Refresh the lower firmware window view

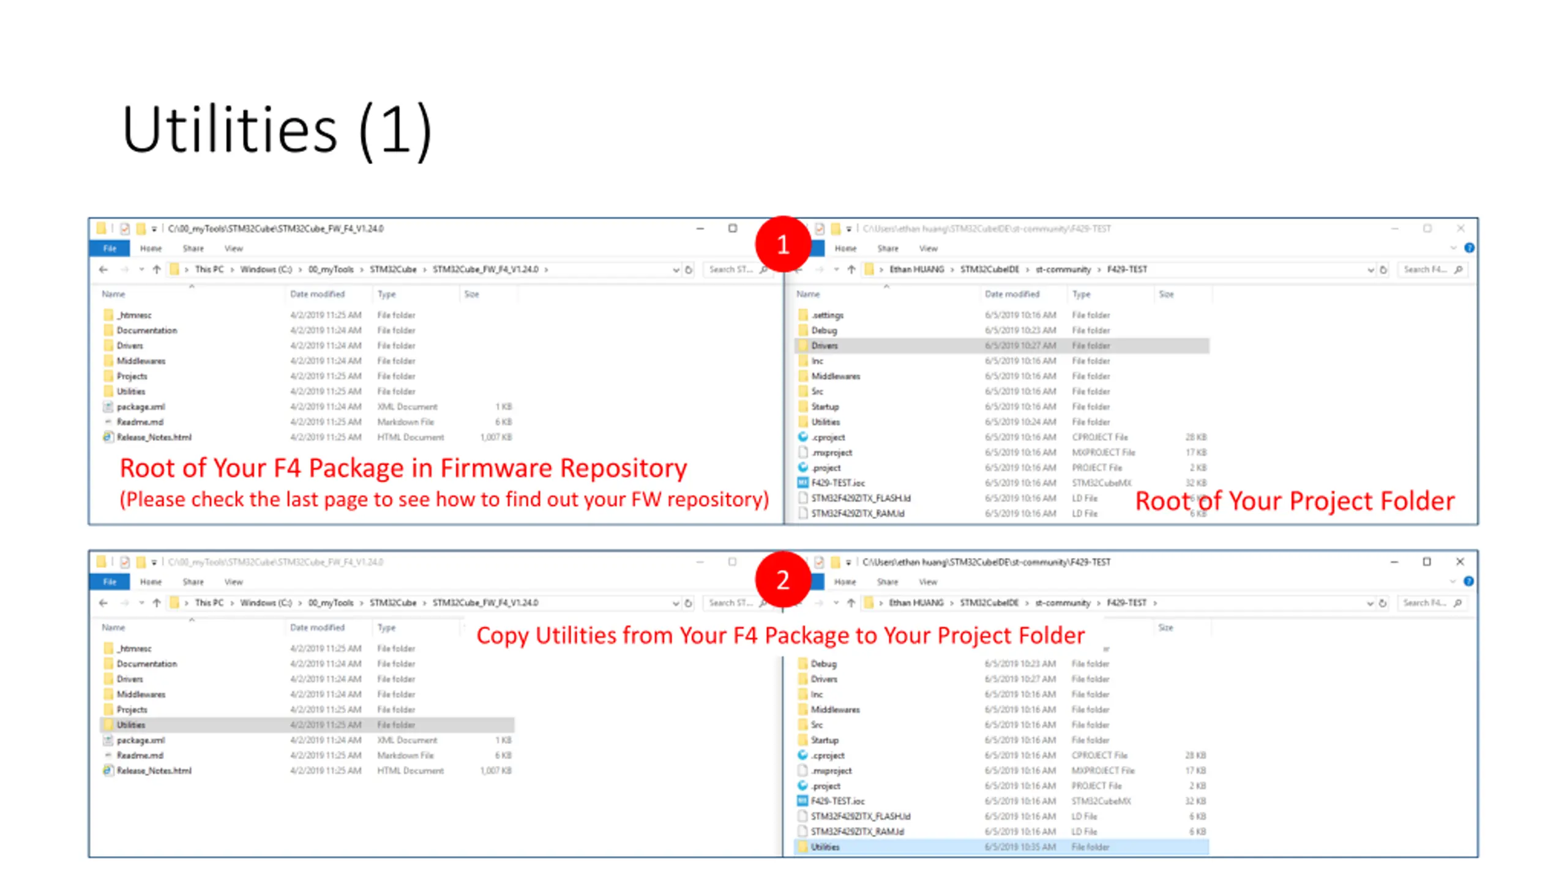tap(688, 603)
